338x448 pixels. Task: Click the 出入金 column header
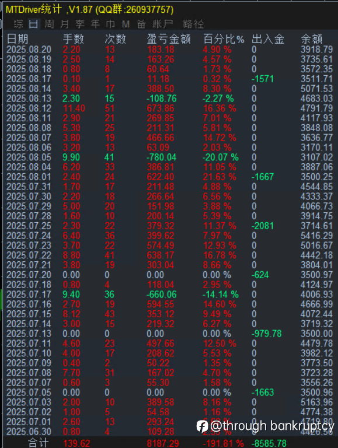[268, 39]
